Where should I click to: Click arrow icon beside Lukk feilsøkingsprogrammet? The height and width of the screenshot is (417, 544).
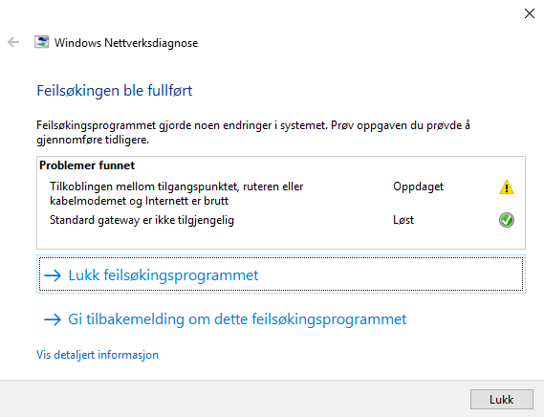click(53, 275)
